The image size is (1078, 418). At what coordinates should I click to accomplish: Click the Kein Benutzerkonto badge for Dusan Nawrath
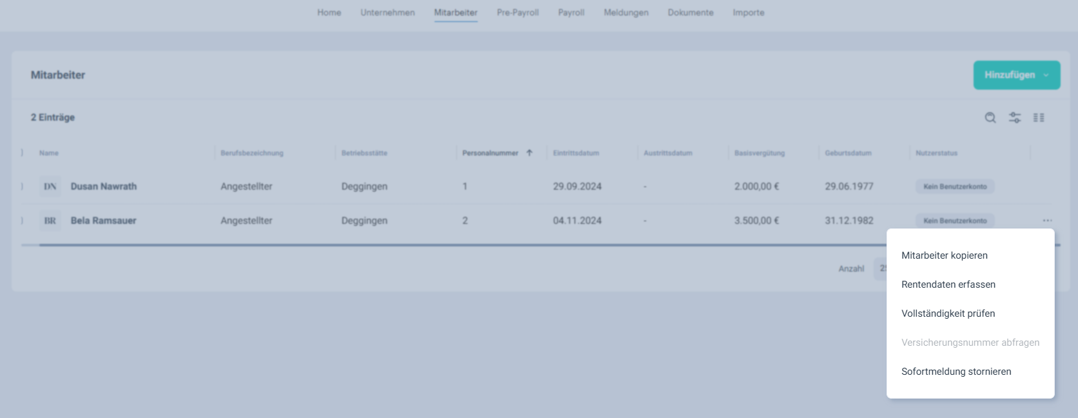955,186
